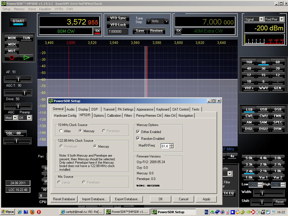
Task: Choose the 2.4k filter button
Action: point(249,171)
